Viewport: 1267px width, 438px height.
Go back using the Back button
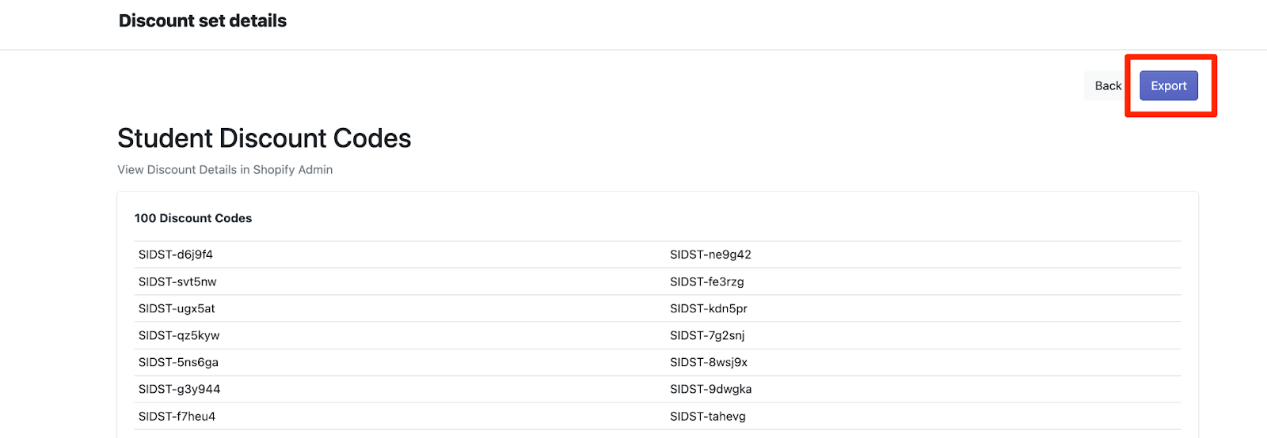click(x=1107, y=85)
